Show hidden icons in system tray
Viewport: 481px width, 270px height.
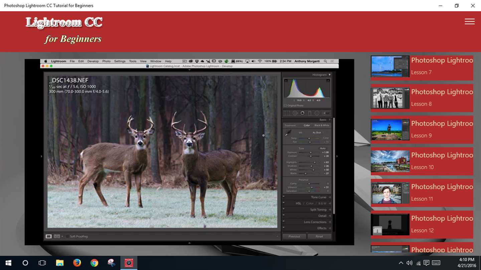tap(401, 263)
